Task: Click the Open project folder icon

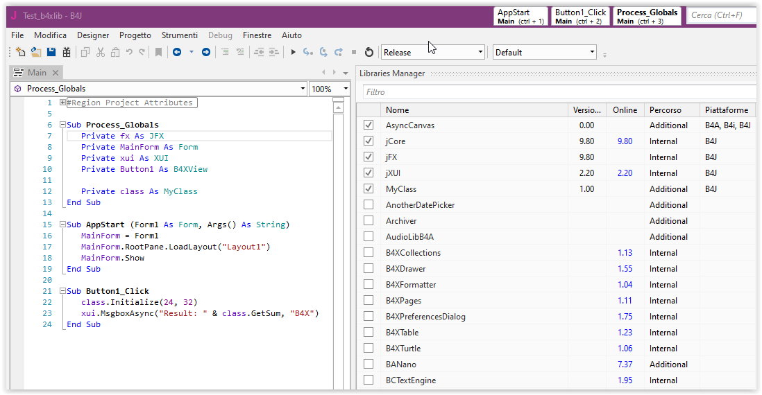Action: click(35, 52)
